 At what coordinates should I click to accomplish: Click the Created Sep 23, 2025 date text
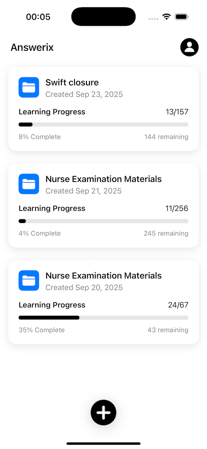[x=84, y=94]
